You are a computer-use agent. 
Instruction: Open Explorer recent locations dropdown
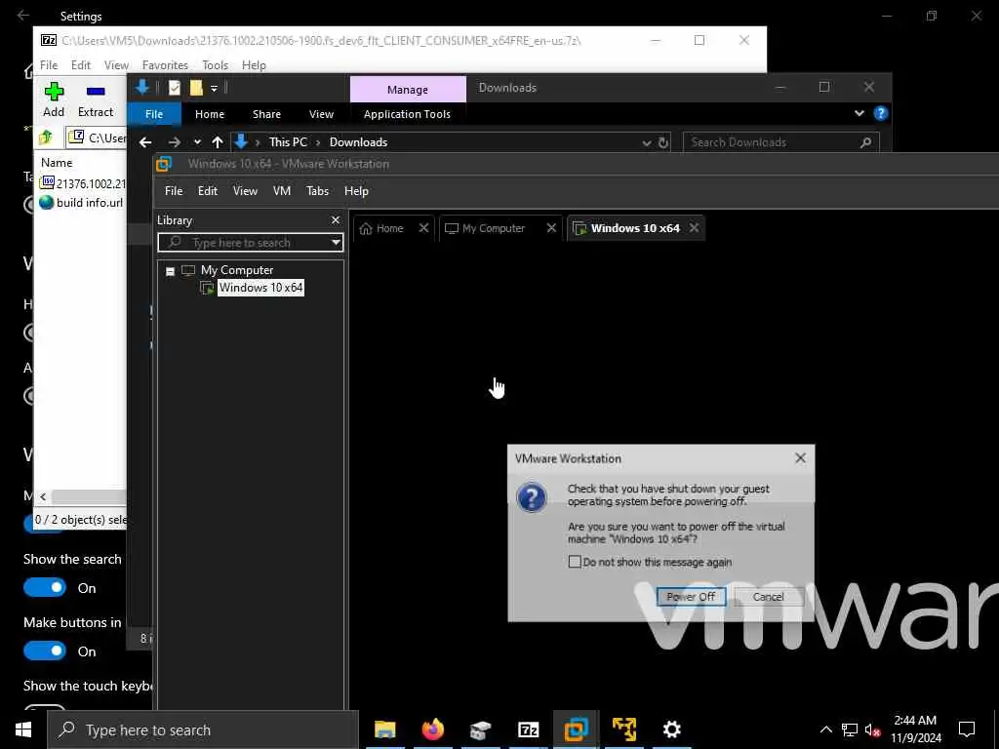(197, 142)
